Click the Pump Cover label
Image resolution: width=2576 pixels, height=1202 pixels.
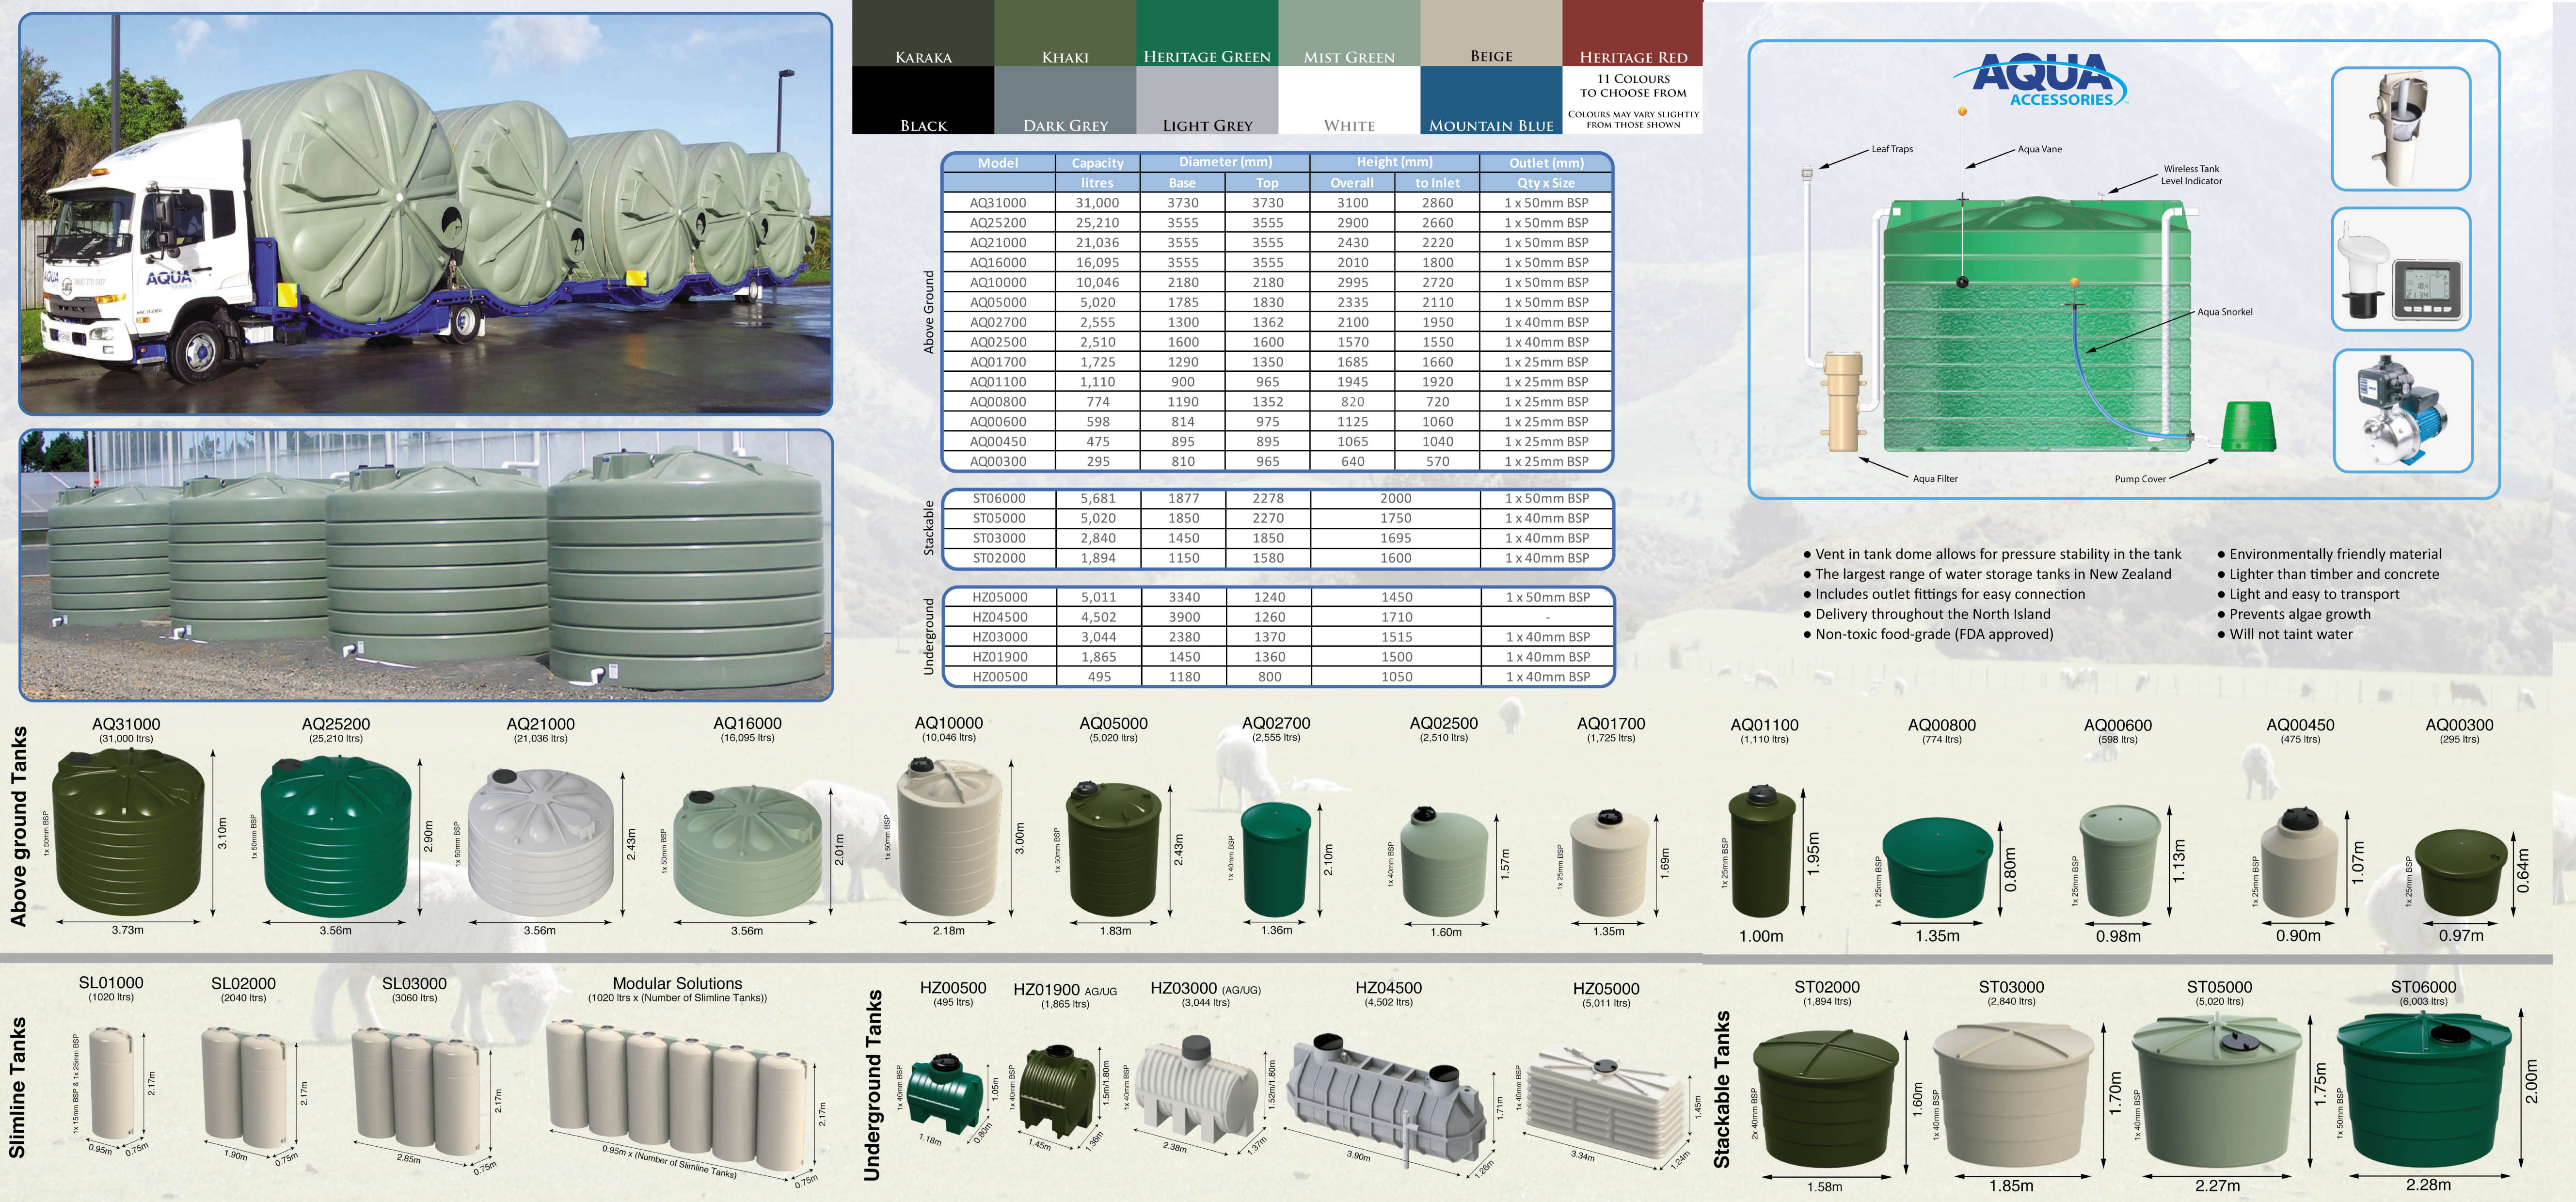(2140, 479)
